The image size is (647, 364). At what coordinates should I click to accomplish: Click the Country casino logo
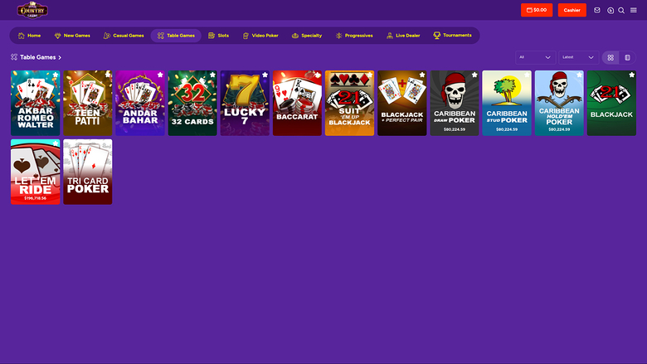pyautogui.click(x=32, y=10)
